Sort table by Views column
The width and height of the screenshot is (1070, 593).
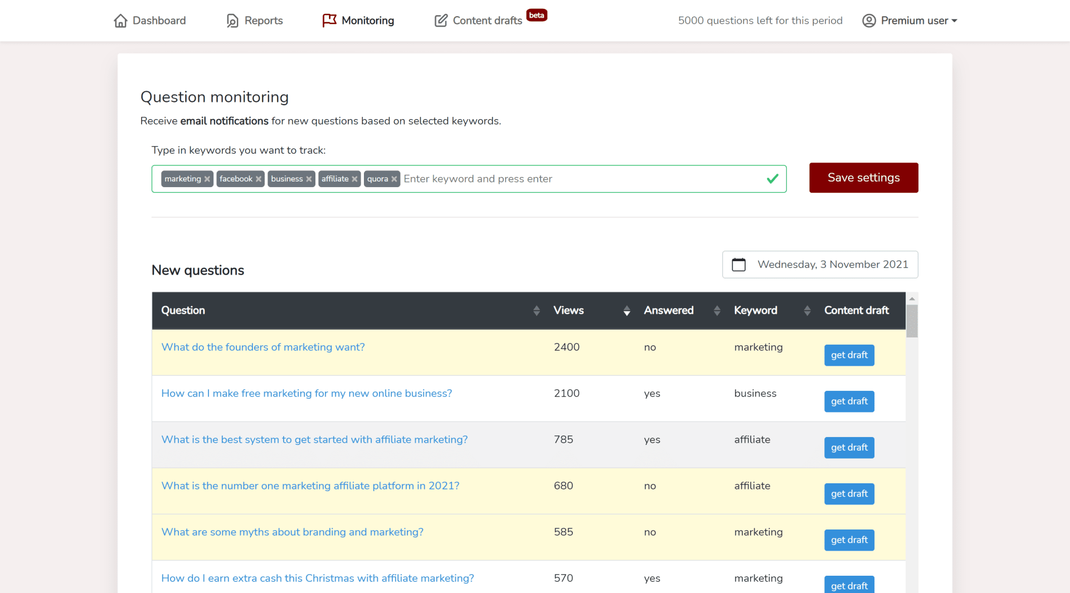pyautogui.click(x=626, y=311)
